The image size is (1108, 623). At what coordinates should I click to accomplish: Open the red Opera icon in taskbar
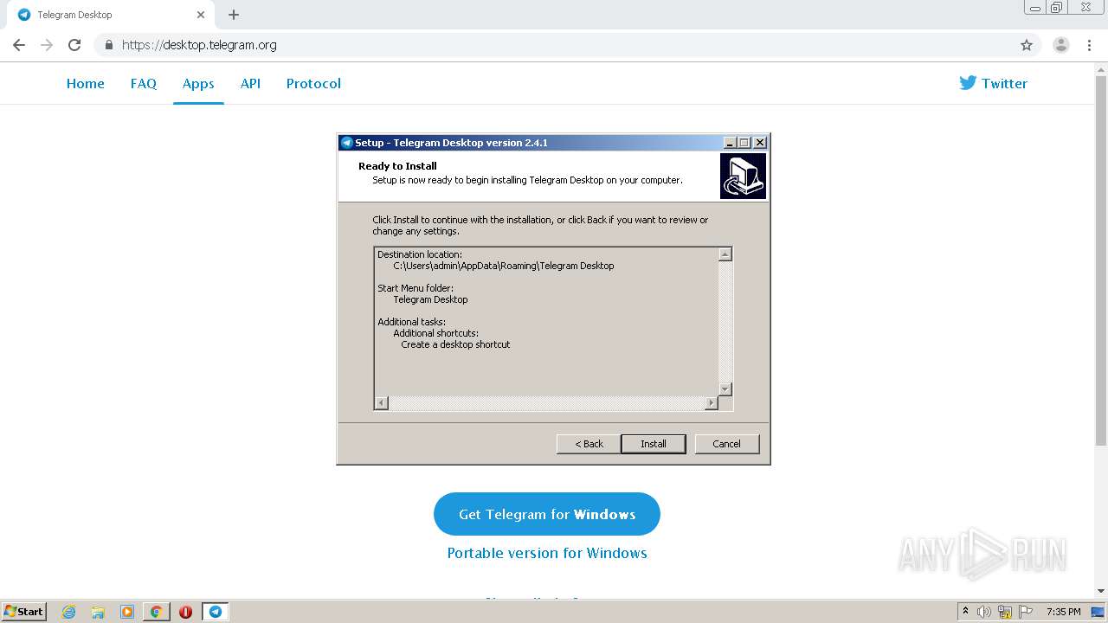(x=185, y=612)
